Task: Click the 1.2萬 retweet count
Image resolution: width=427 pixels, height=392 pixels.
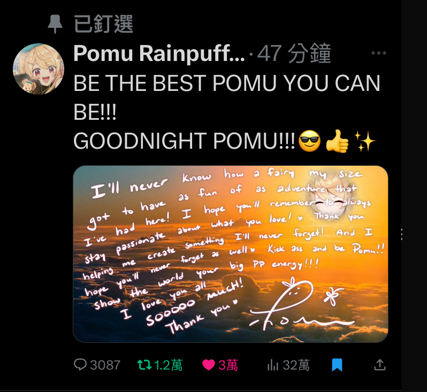Action: (x=169, y=365)
